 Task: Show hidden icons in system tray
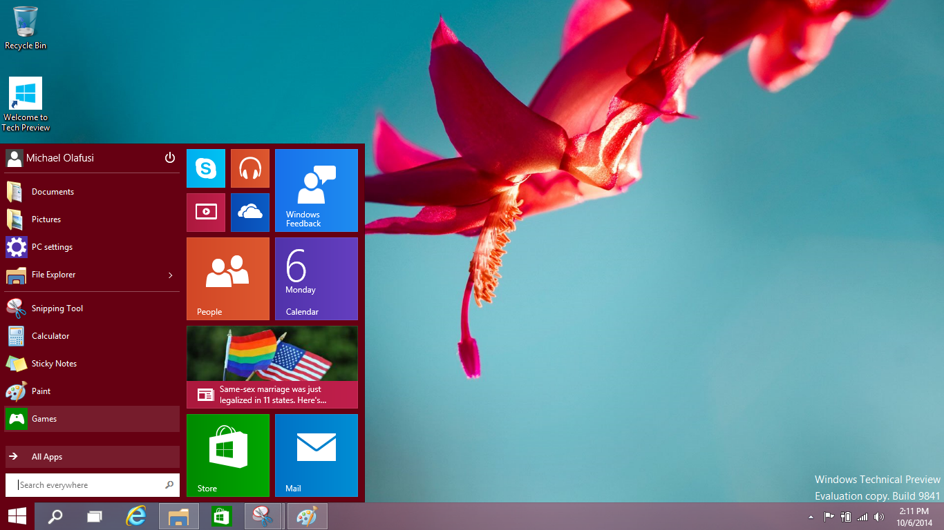[x=811, y=516]
